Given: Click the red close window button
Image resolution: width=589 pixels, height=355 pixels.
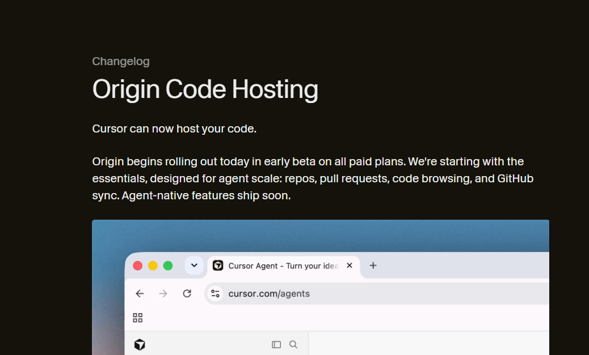Looking at the screenshot, I should click(138, 266).
